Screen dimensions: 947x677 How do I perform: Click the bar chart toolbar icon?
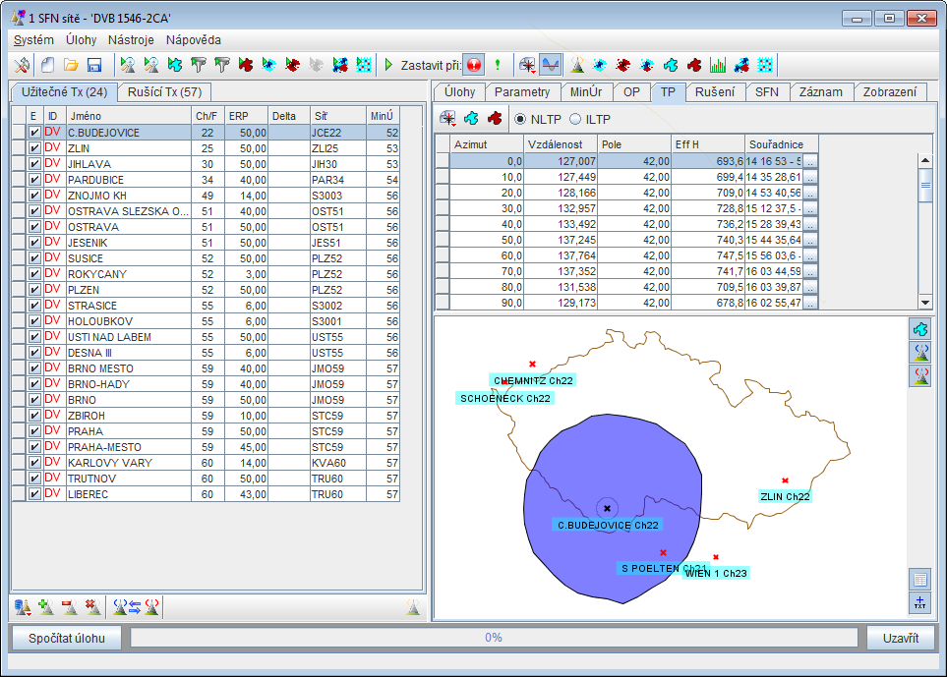click(718, 65)
